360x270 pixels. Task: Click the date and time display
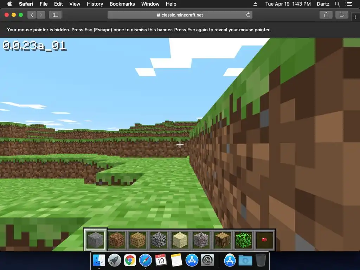(288, 4)
